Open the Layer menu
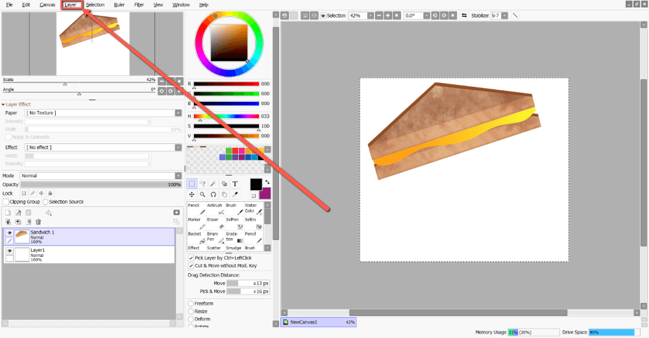The image size is (649, 338). coord(71,5)
